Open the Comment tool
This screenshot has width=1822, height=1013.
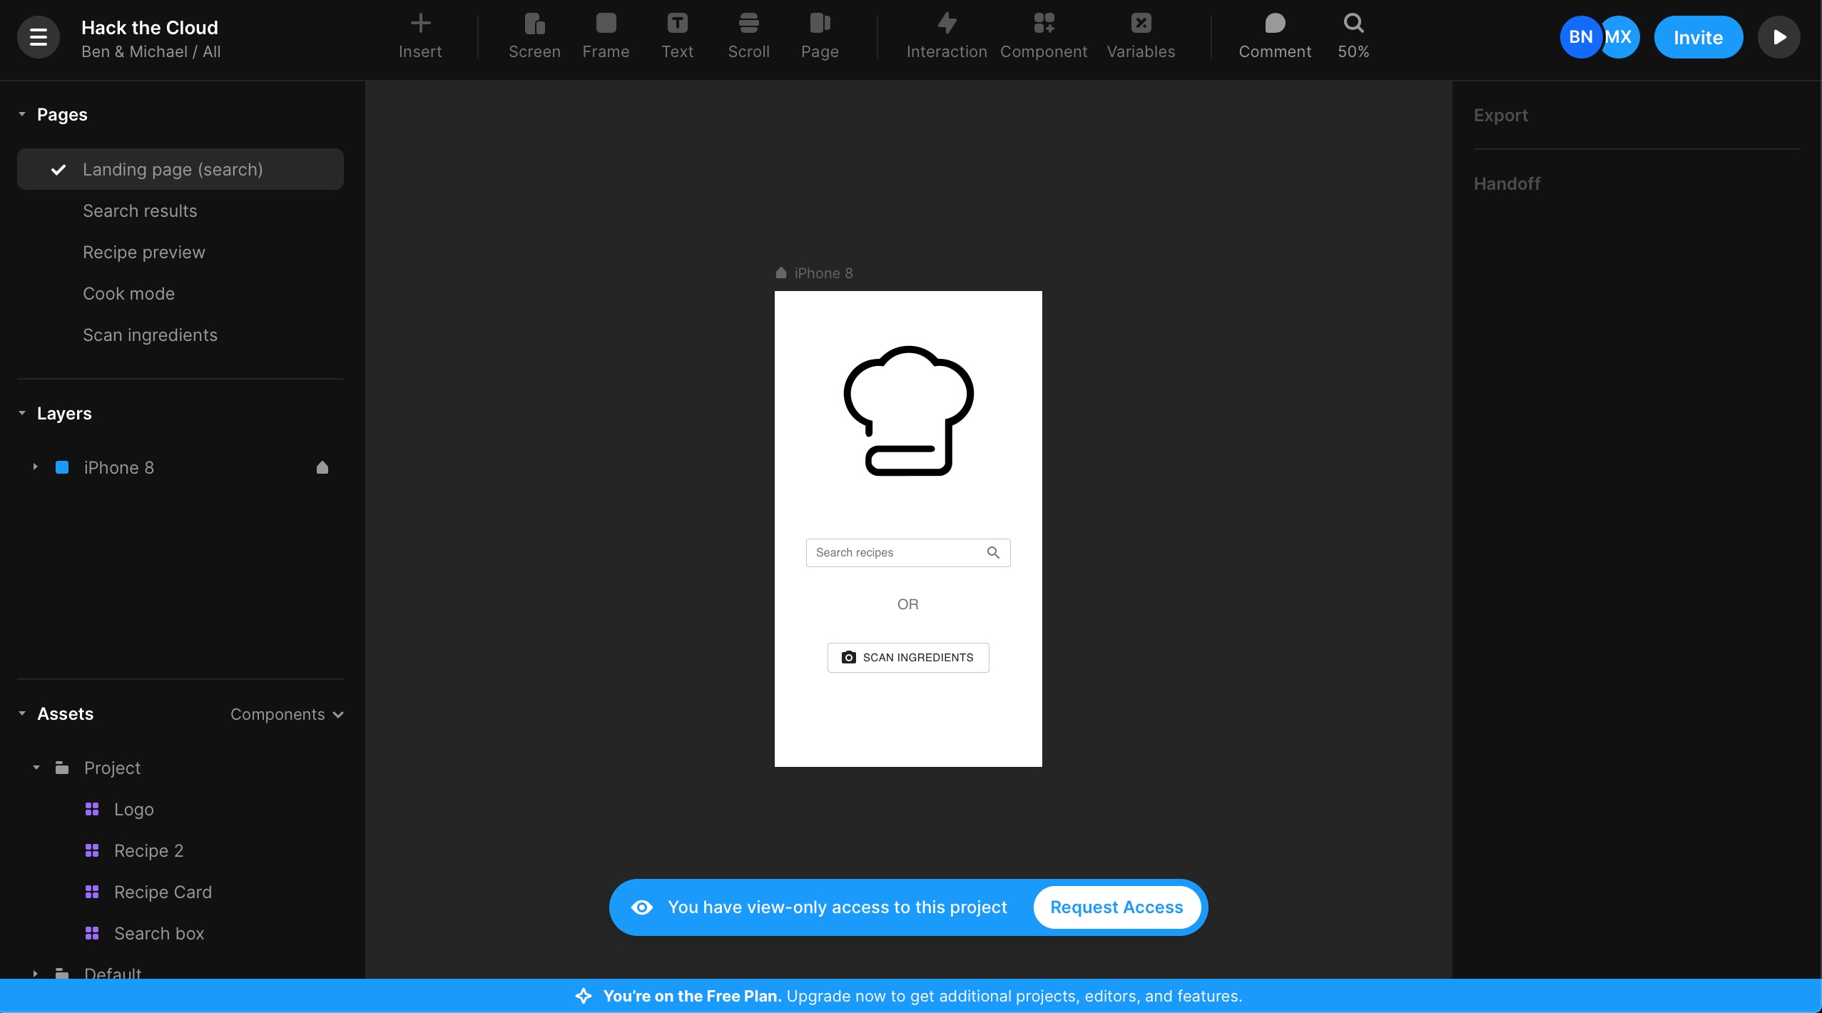tap(1275, 36)
